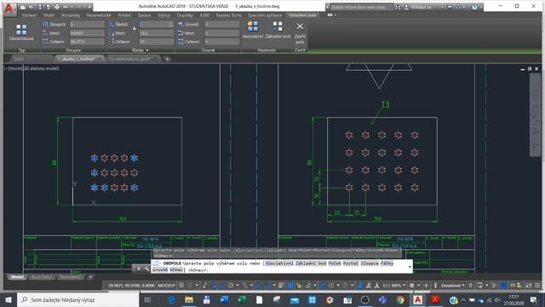Open annotation scale 1:1/100% dropdown
545x307 pixels.
click(x=393, y=286)
